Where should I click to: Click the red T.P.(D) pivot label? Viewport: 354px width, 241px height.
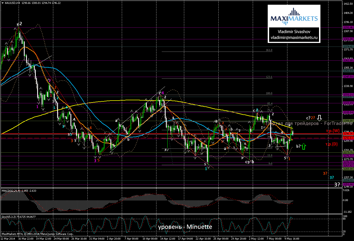[332, 144]
